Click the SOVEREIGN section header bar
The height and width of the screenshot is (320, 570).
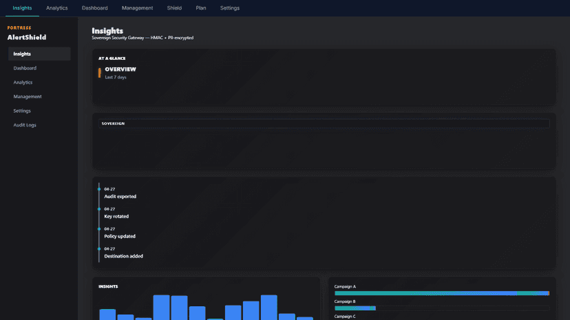pos(324,124)
